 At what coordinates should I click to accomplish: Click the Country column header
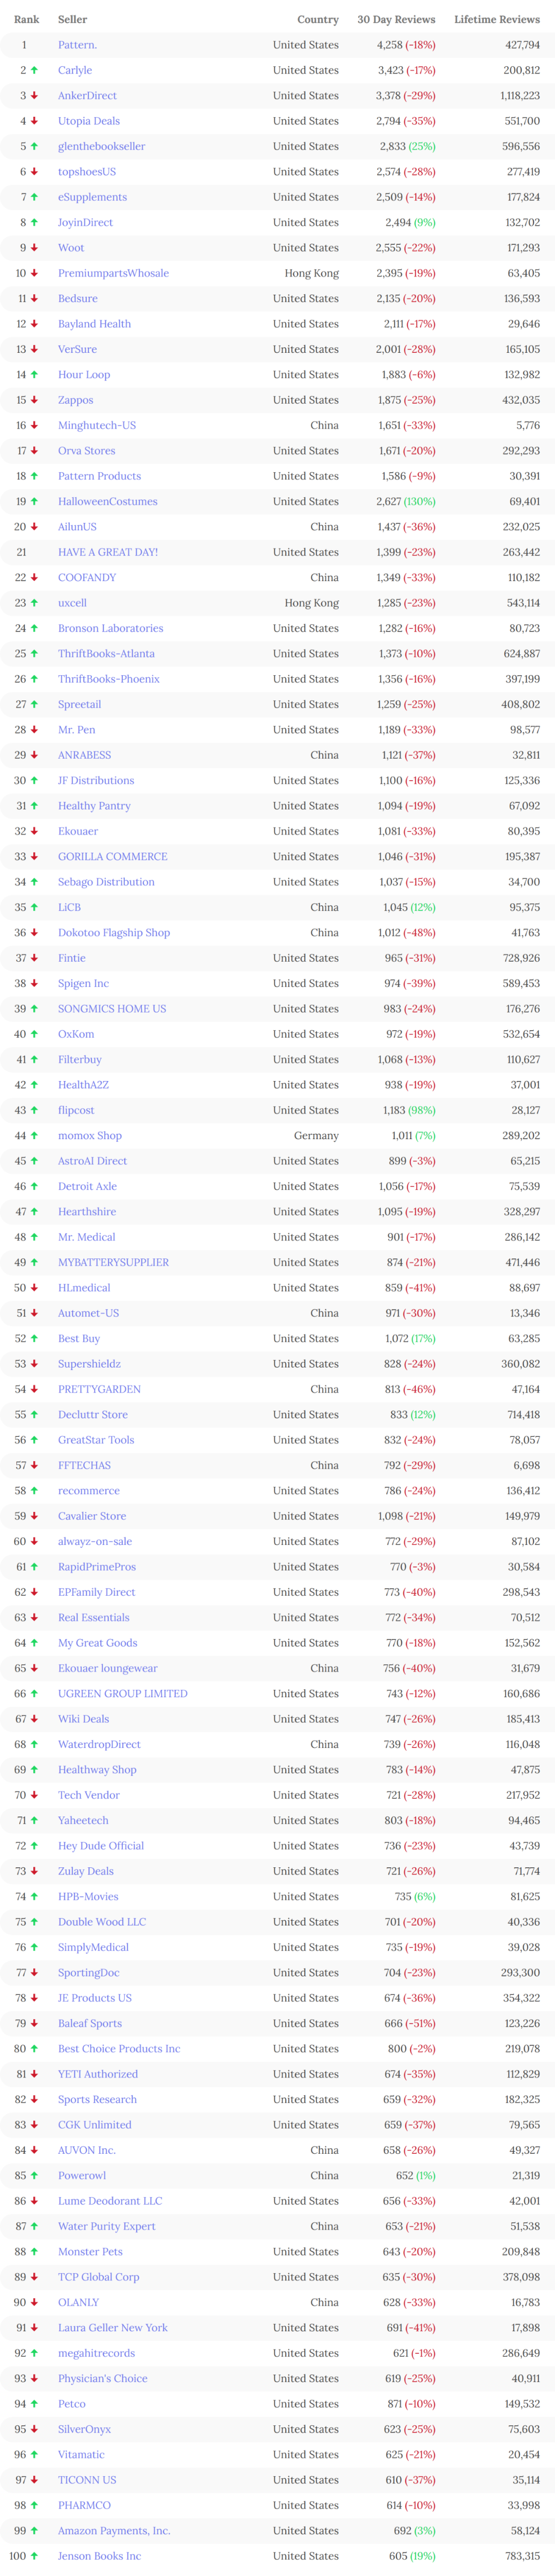pyautogui.click(x=318, y=20)
